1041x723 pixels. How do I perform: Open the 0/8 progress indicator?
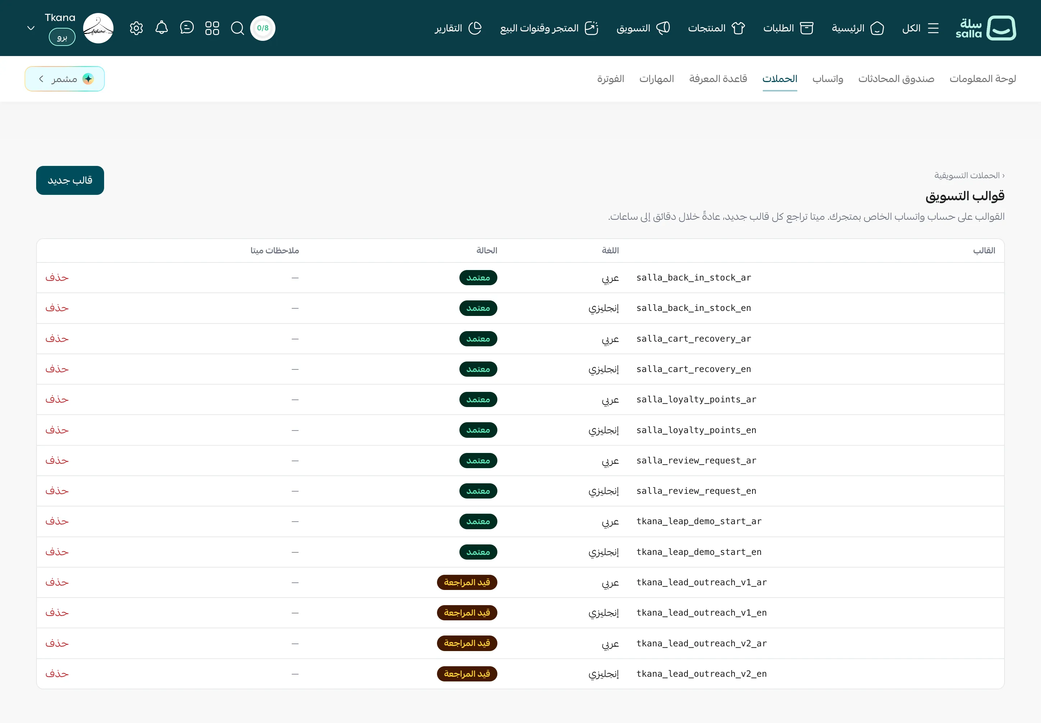click(263, 28)
